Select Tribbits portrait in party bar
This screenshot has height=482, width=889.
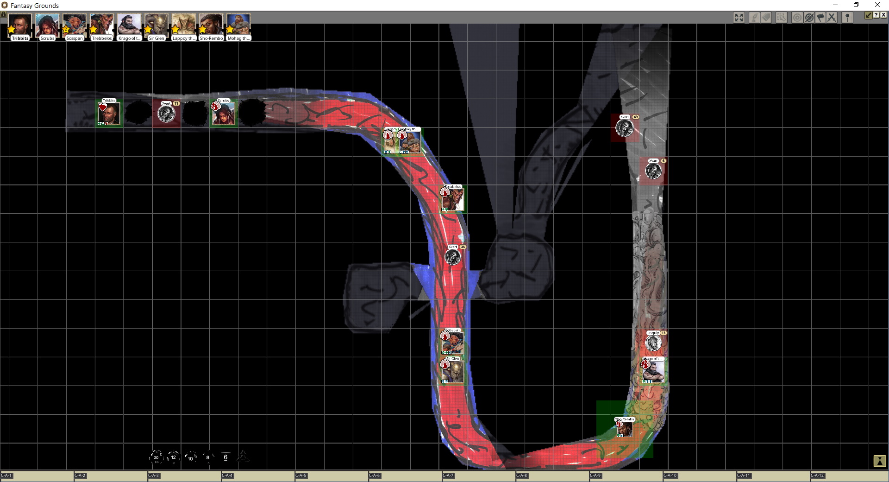coord(20,27)
